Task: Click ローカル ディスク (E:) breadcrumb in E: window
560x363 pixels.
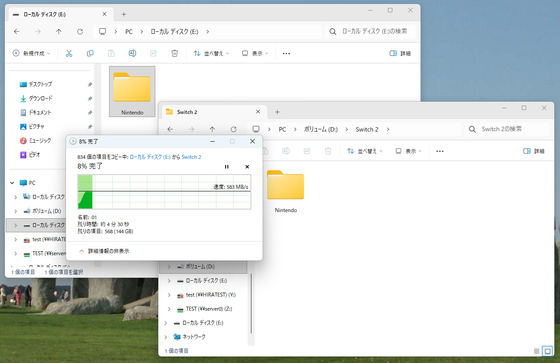Action: pyautogui.click(x=175, y=32)
